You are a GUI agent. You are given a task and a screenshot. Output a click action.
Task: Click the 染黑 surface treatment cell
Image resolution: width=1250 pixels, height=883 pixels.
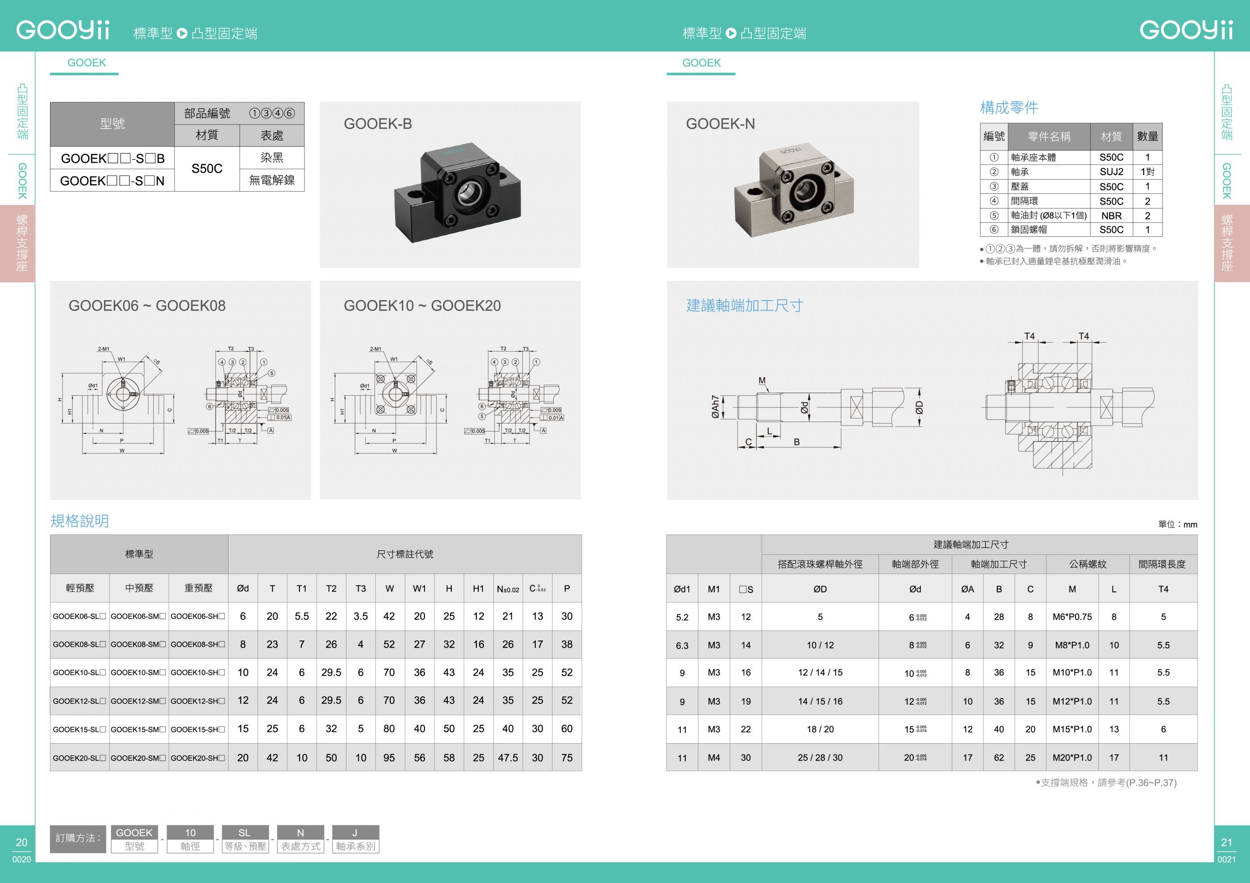pos(272,157)
